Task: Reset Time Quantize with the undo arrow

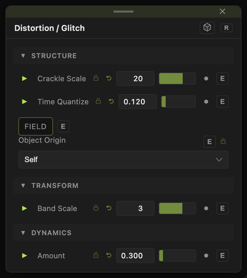Action: [111, 101]
